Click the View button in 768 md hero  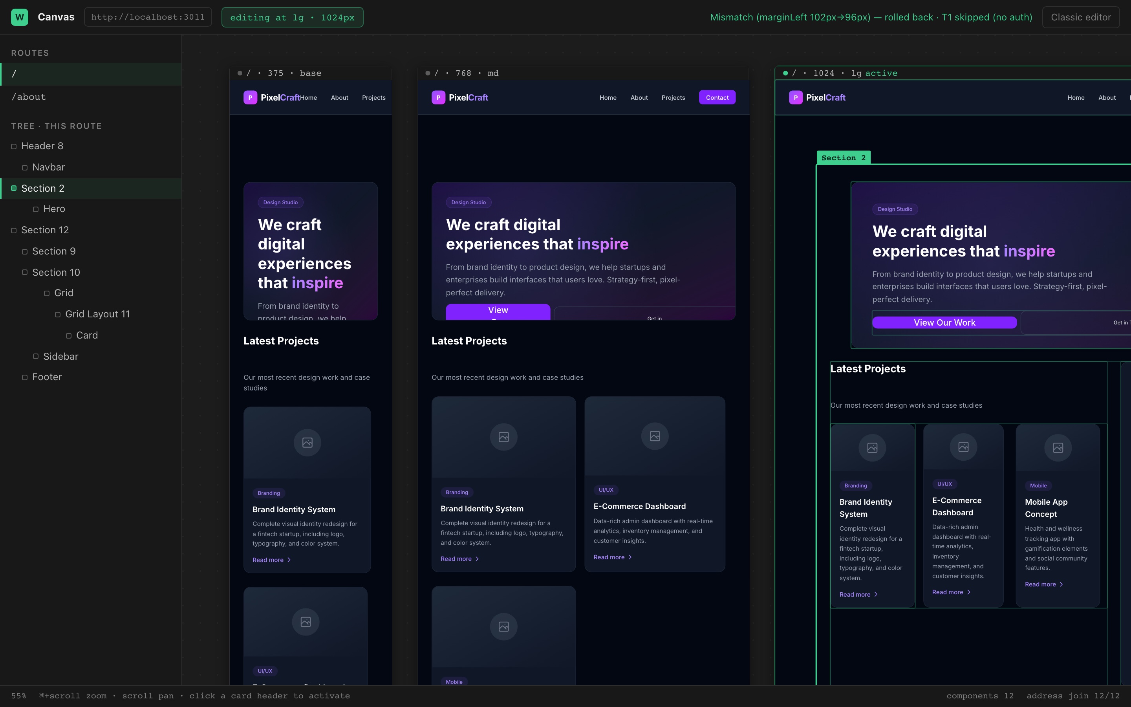(x=498, y=312)
